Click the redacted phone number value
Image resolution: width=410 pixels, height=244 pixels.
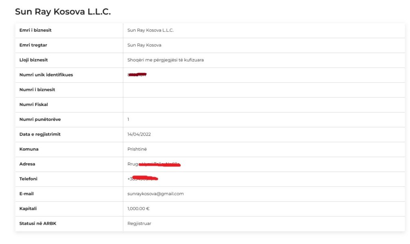point(143,178)
